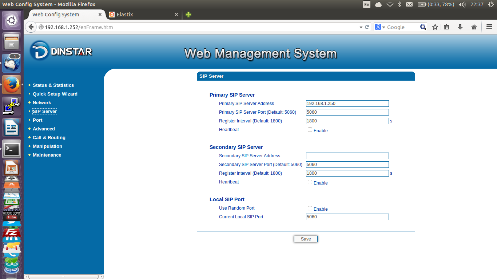This screenshot has height=279, width=497.
Task: Click the Secondary SIP Server Address field
Action: 347,156
